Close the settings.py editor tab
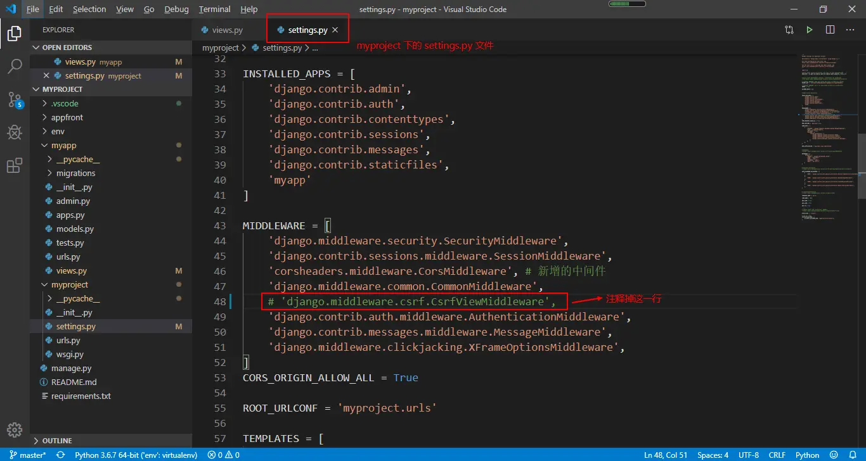This screenshot has height=461, width=866. coord(335,30)
